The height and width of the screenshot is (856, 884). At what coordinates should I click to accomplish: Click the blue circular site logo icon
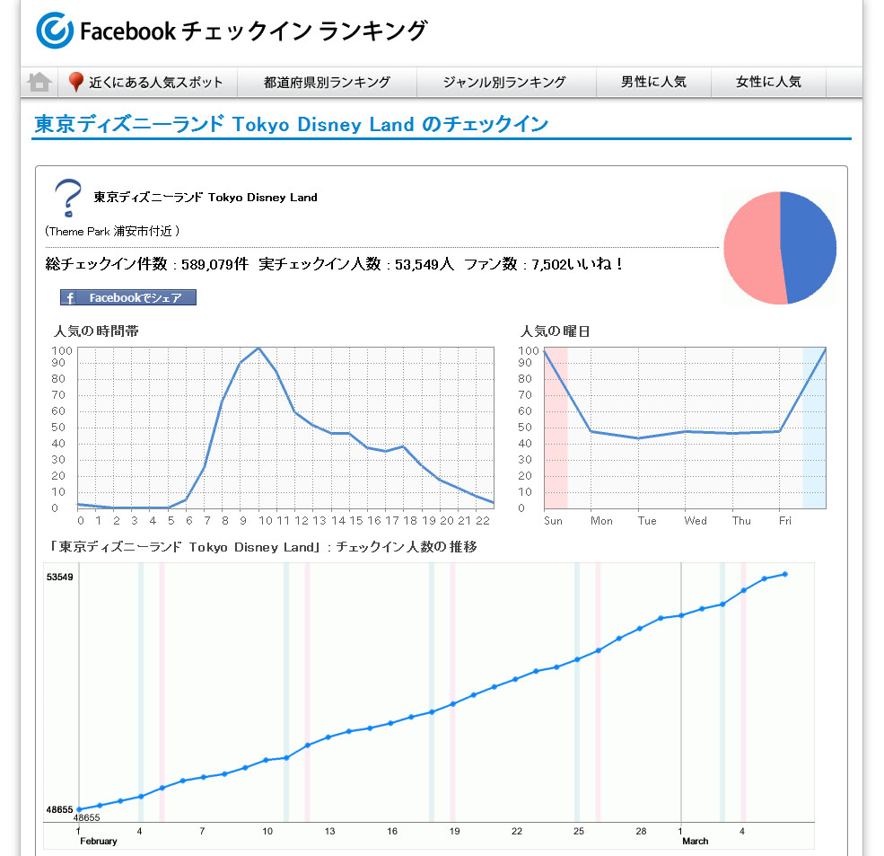55,31
